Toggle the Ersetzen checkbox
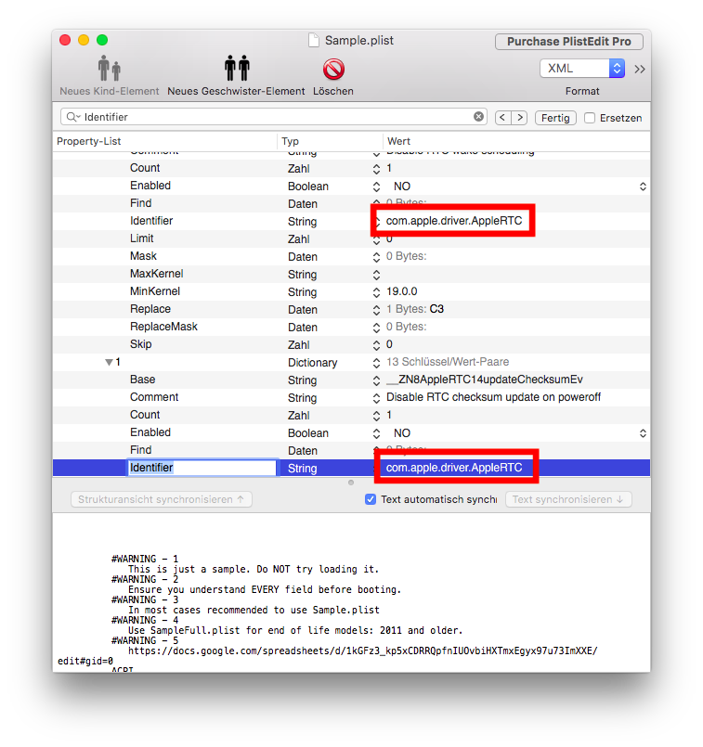Image resolution: width=703 pixels, height=747 pixels. [590, 118]
